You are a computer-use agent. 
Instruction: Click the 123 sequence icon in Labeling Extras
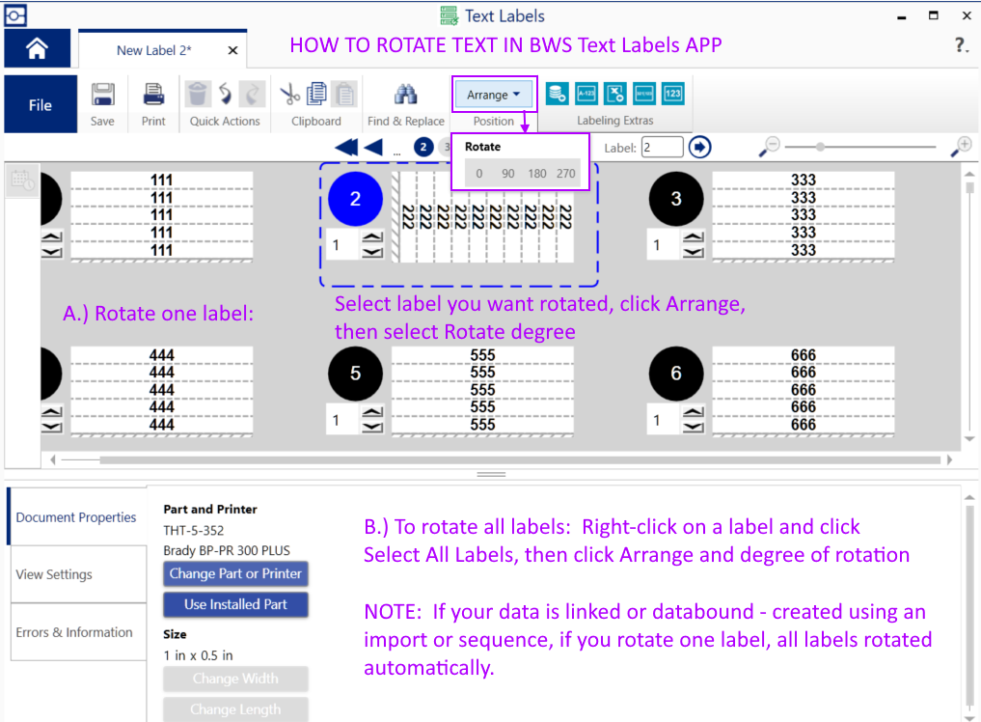pyautogui.click(x=672, y=94)
